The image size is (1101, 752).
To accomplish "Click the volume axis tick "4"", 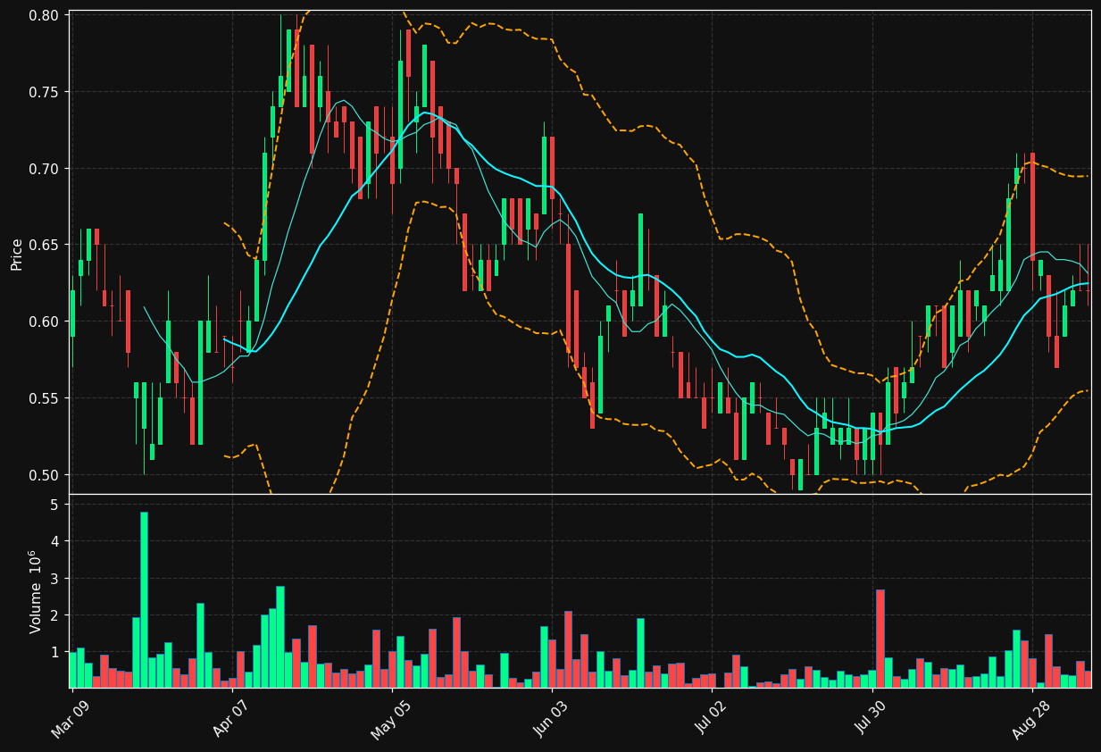I will [x=54, y=541].
